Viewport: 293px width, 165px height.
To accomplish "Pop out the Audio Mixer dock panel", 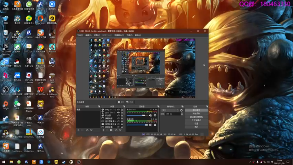I will coord(158,106).
